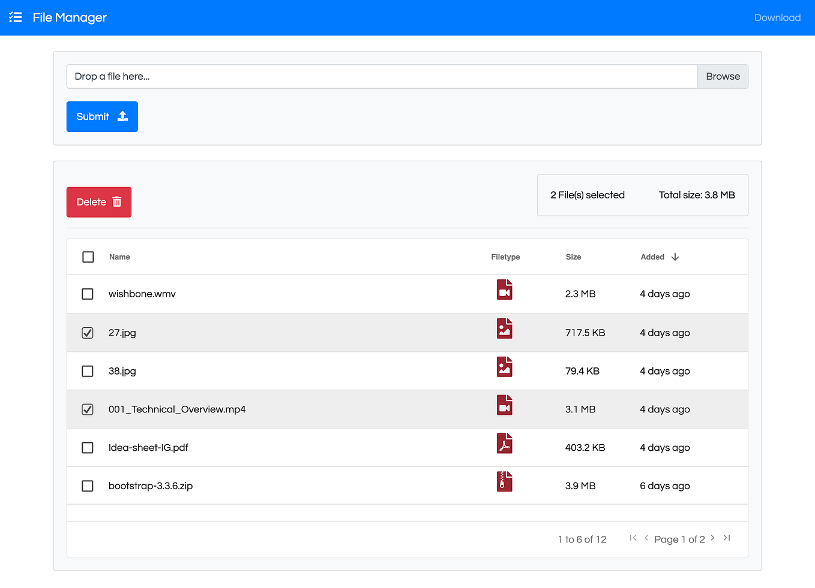Go to the next page of results
Viewport: 815px width, 588px height.
pos(712,538)
